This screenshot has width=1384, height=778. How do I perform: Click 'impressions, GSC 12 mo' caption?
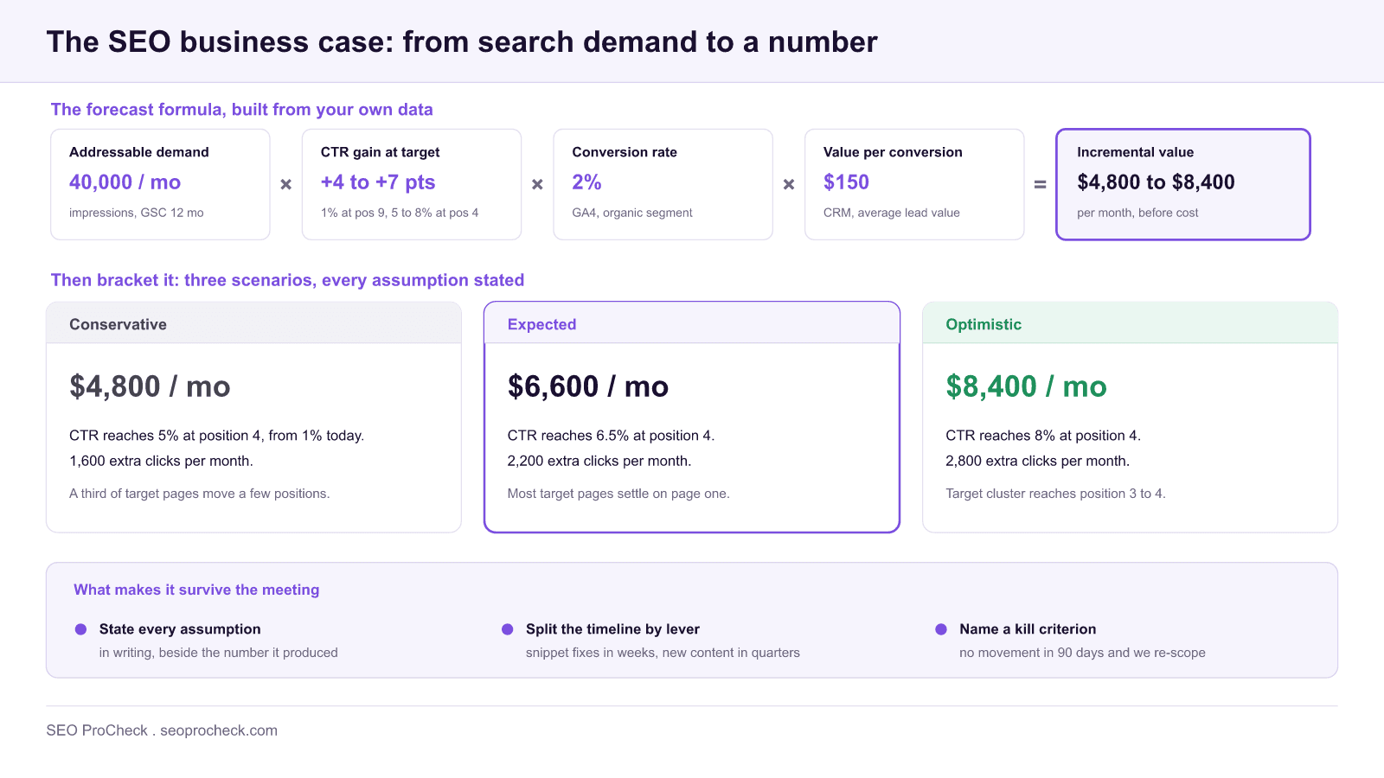[137, 213]
